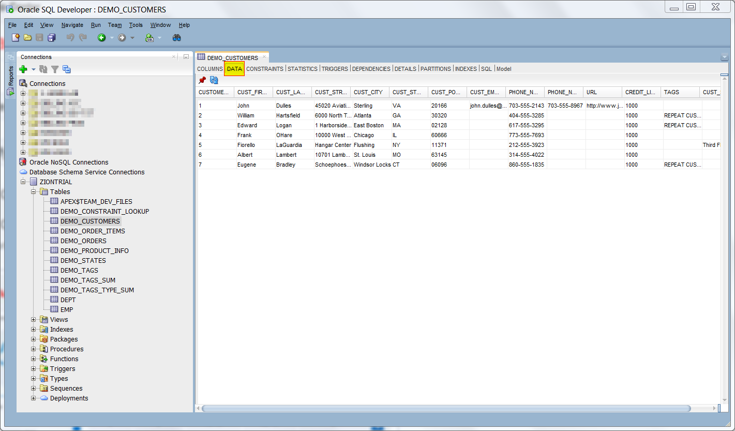
Task: Select Oracle NoSQL Connections node
Action: tap(69, 162)
